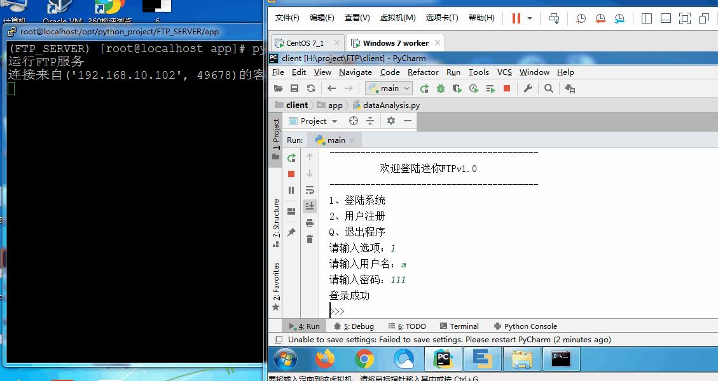Stop the process with red square in toolbar
718x381 pixels.
pos(507,88)
